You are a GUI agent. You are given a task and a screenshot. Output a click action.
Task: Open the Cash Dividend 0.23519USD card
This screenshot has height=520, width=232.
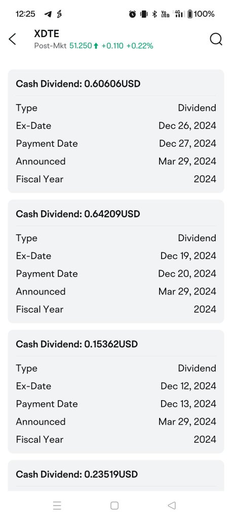[116, 475]
